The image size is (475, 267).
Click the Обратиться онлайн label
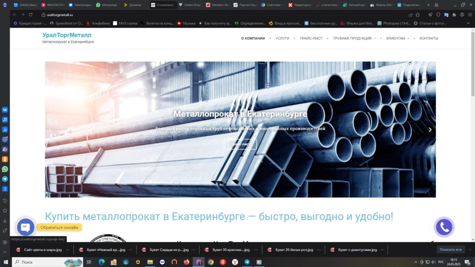[x=59, y=227]
